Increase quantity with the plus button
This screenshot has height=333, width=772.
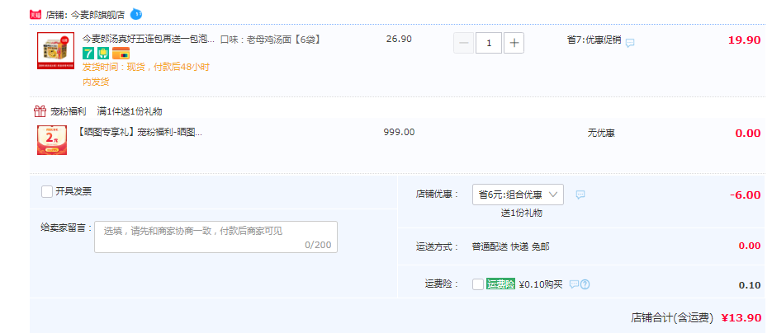click(x=514, y=43)
